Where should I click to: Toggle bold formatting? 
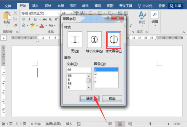tap(24, 19)
